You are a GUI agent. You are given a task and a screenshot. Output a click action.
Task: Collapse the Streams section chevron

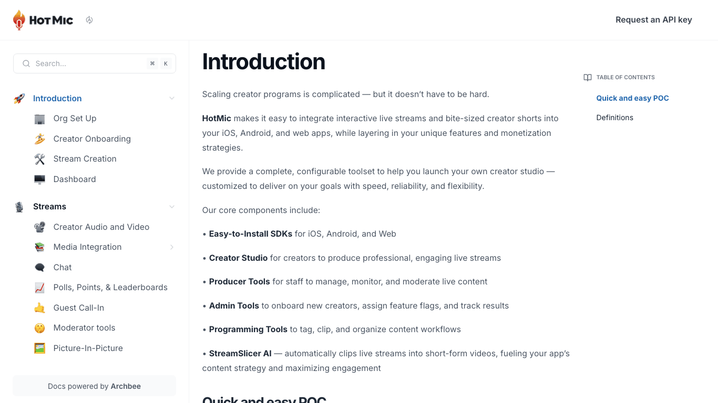click(x=172, y=206)
